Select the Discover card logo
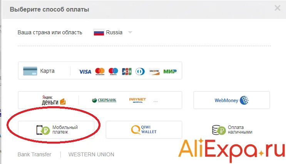The width and height of the screenshot is (286, 164). click(x=154, y=71)
